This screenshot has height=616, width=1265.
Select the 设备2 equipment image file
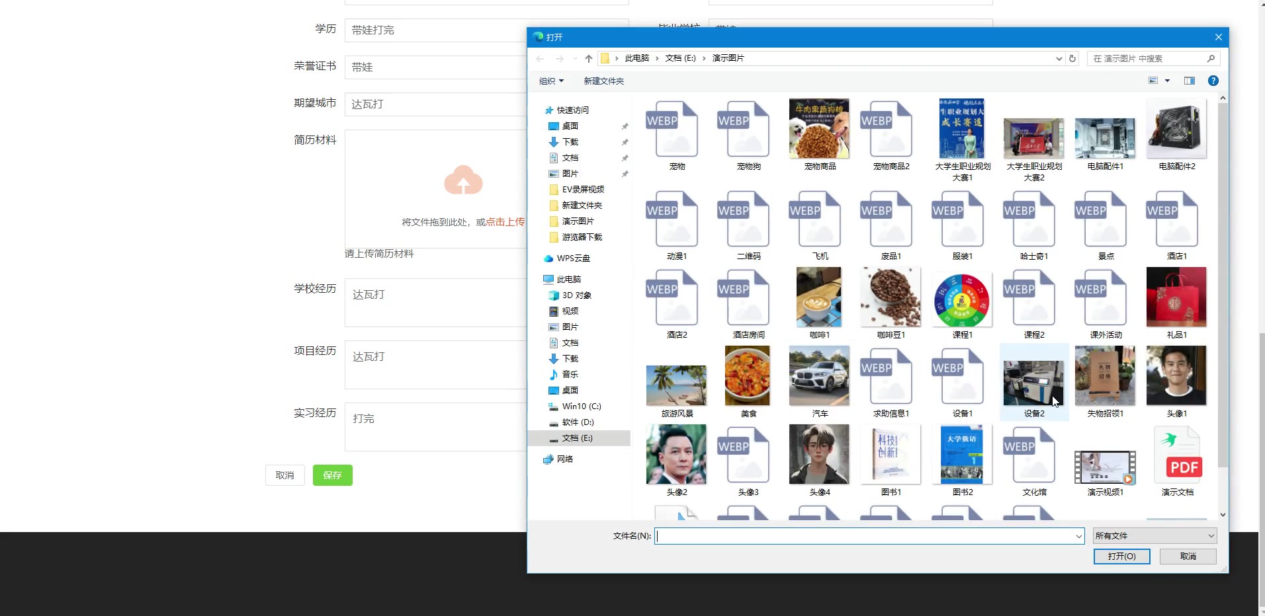click(x=1033, y=383)
